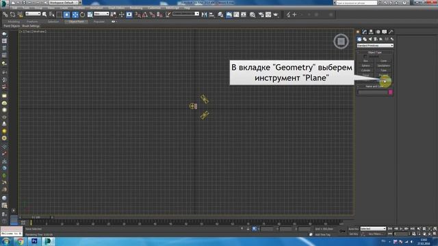Collapse the Name and Color rollout

[374, 87]
